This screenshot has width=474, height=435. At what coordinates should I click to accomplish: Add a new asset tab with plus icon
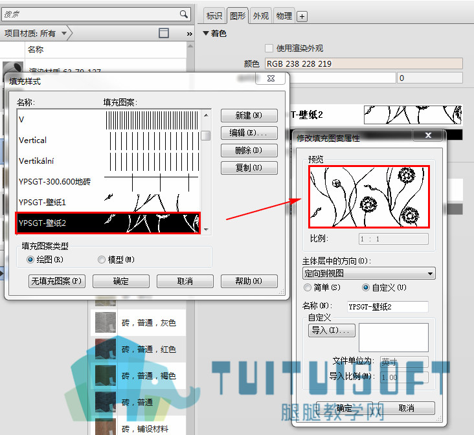click(302, 16)
